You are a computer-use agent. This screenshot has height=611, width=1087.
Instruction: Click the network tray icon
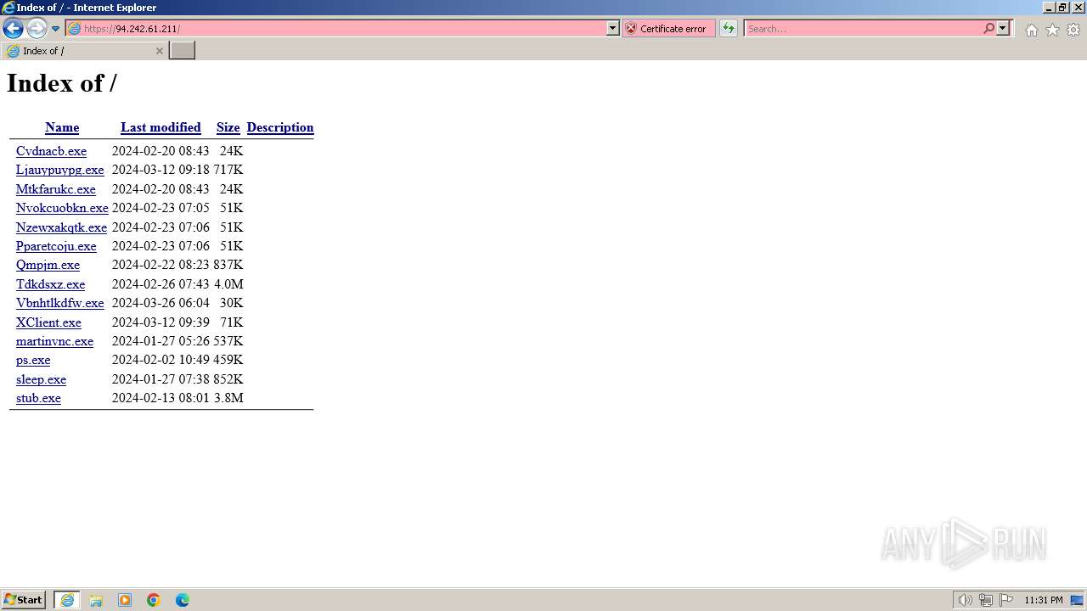pos(986,600)
